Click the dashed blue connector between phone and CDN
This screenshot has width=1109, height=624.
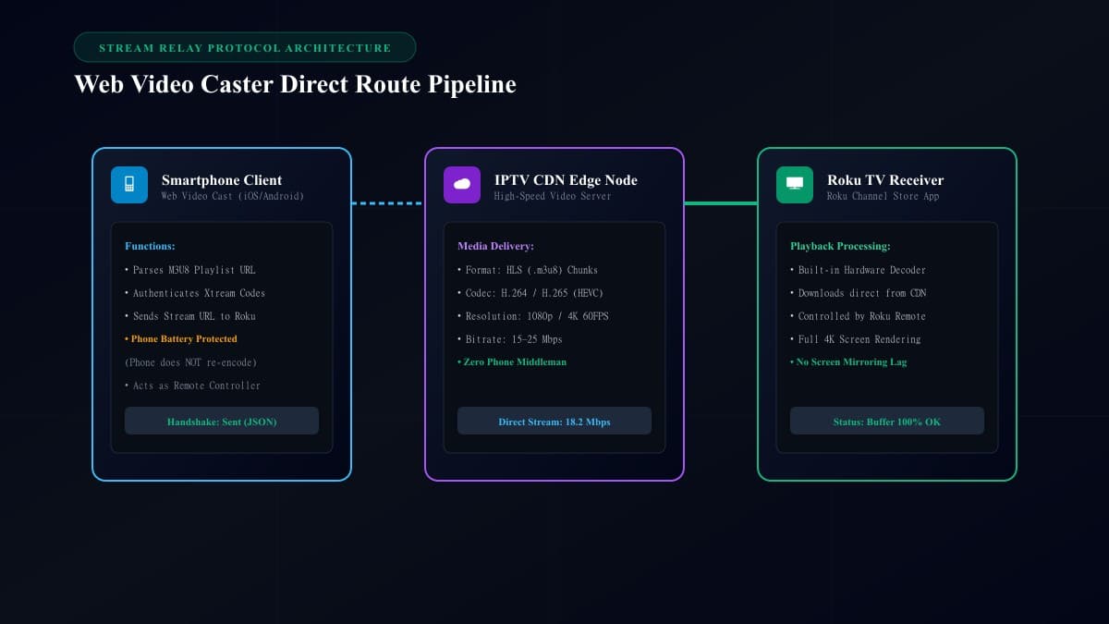(x=388, y=203)
